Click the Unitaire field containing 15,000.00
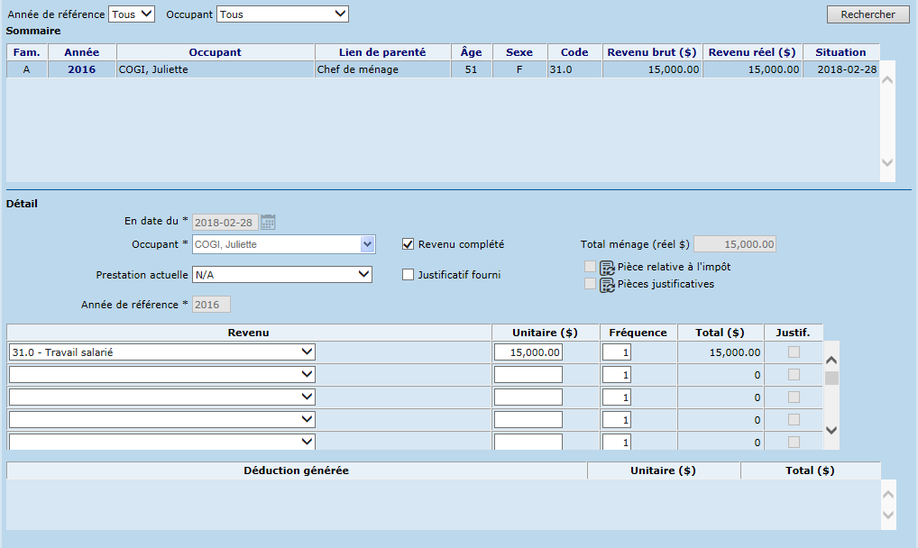This screenshot has width=918, height=548. point(528,352)
